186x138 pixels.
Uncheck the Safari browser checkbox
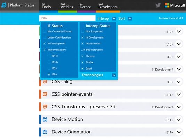[x=82, y=68]
